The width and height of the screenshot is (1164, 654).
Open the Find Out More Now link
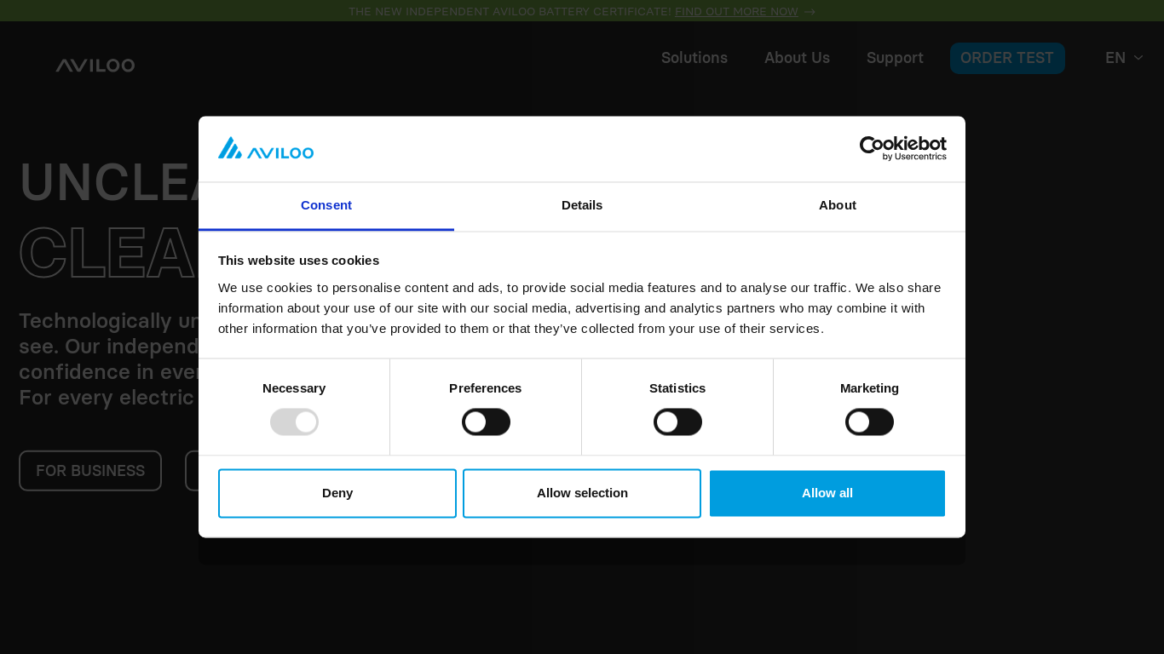pyautogui.click(x=736, y=12)
